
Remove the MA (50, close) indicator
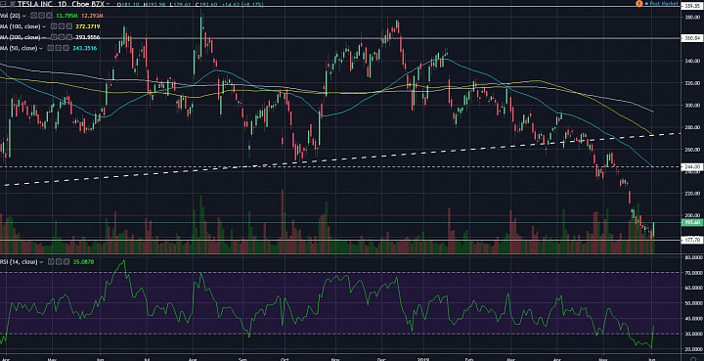[x=66, y=48]
